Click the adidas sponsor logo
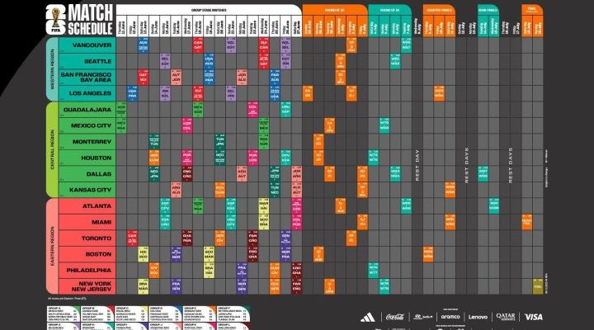Image resolution: width=594 pixels, height=330 pixels. click(367, 318)
